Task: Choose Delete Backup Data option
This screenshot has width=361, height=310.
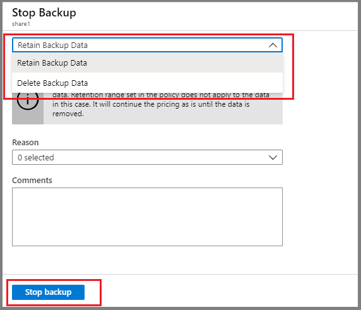Action: [147, 83]
